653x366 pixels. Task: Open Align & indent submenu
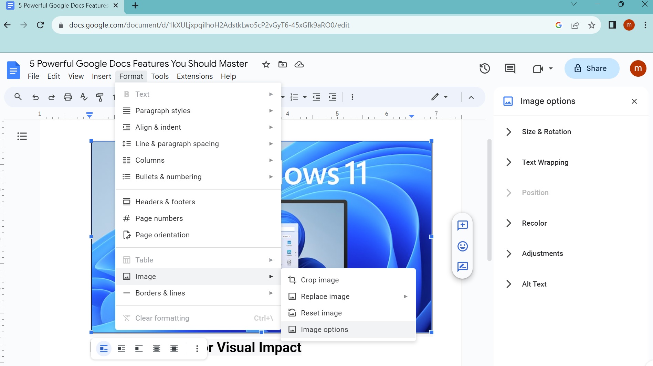coord(198,127)
